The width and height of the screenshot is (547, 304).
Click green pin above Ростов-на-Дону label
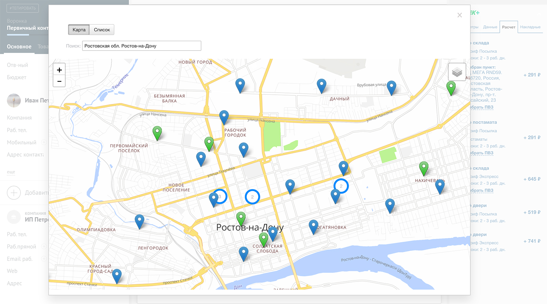(x=241, y=218)
